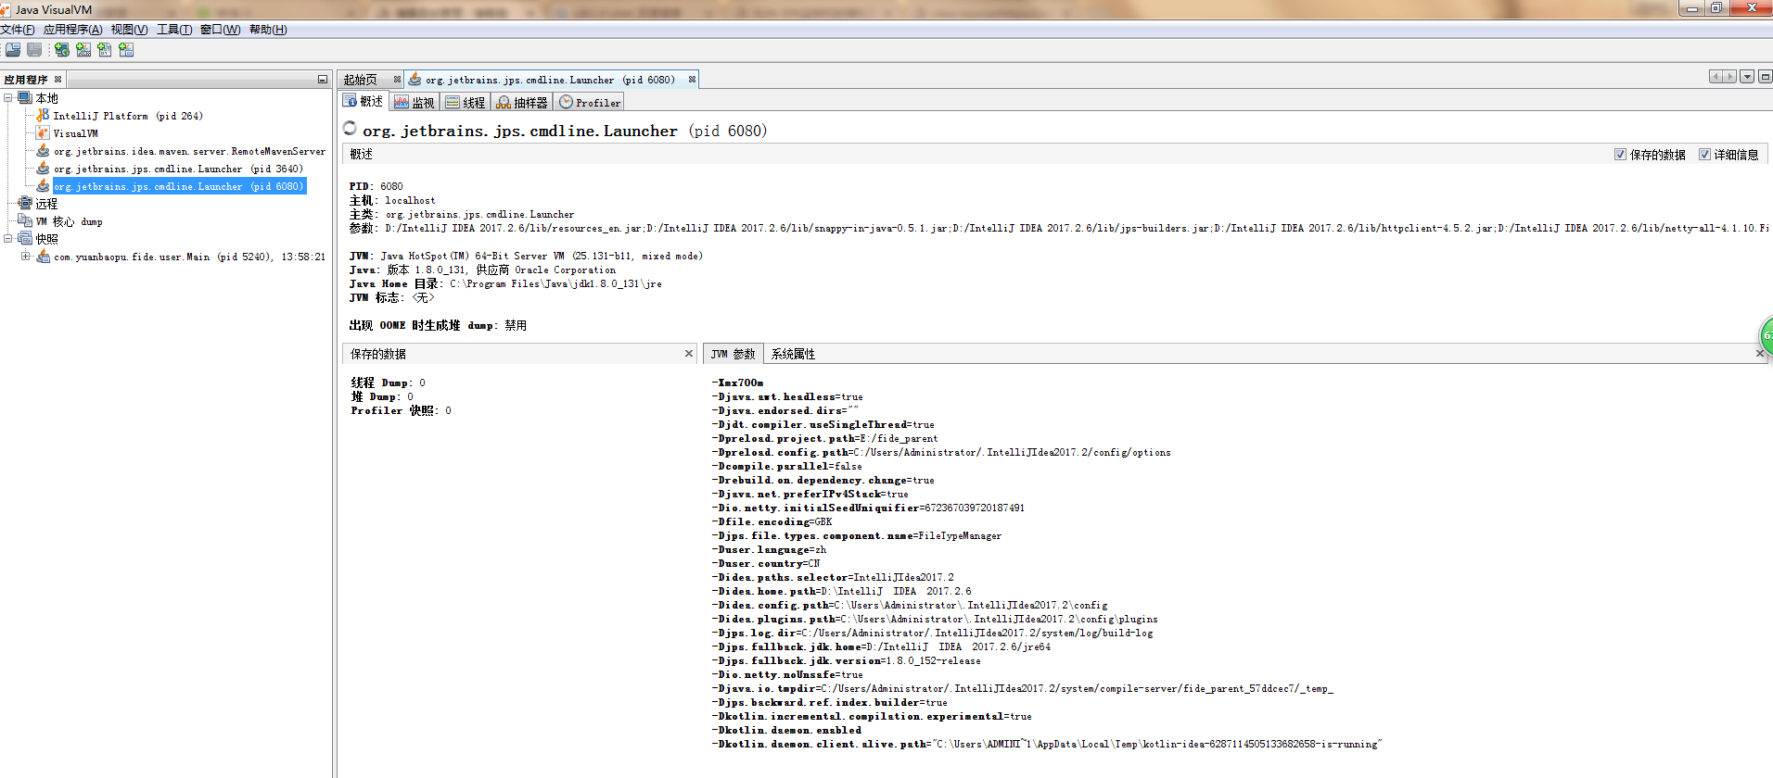Select the 远程 tree node
The width and height of the screenshot is (1773, 778).
point(46,204)
